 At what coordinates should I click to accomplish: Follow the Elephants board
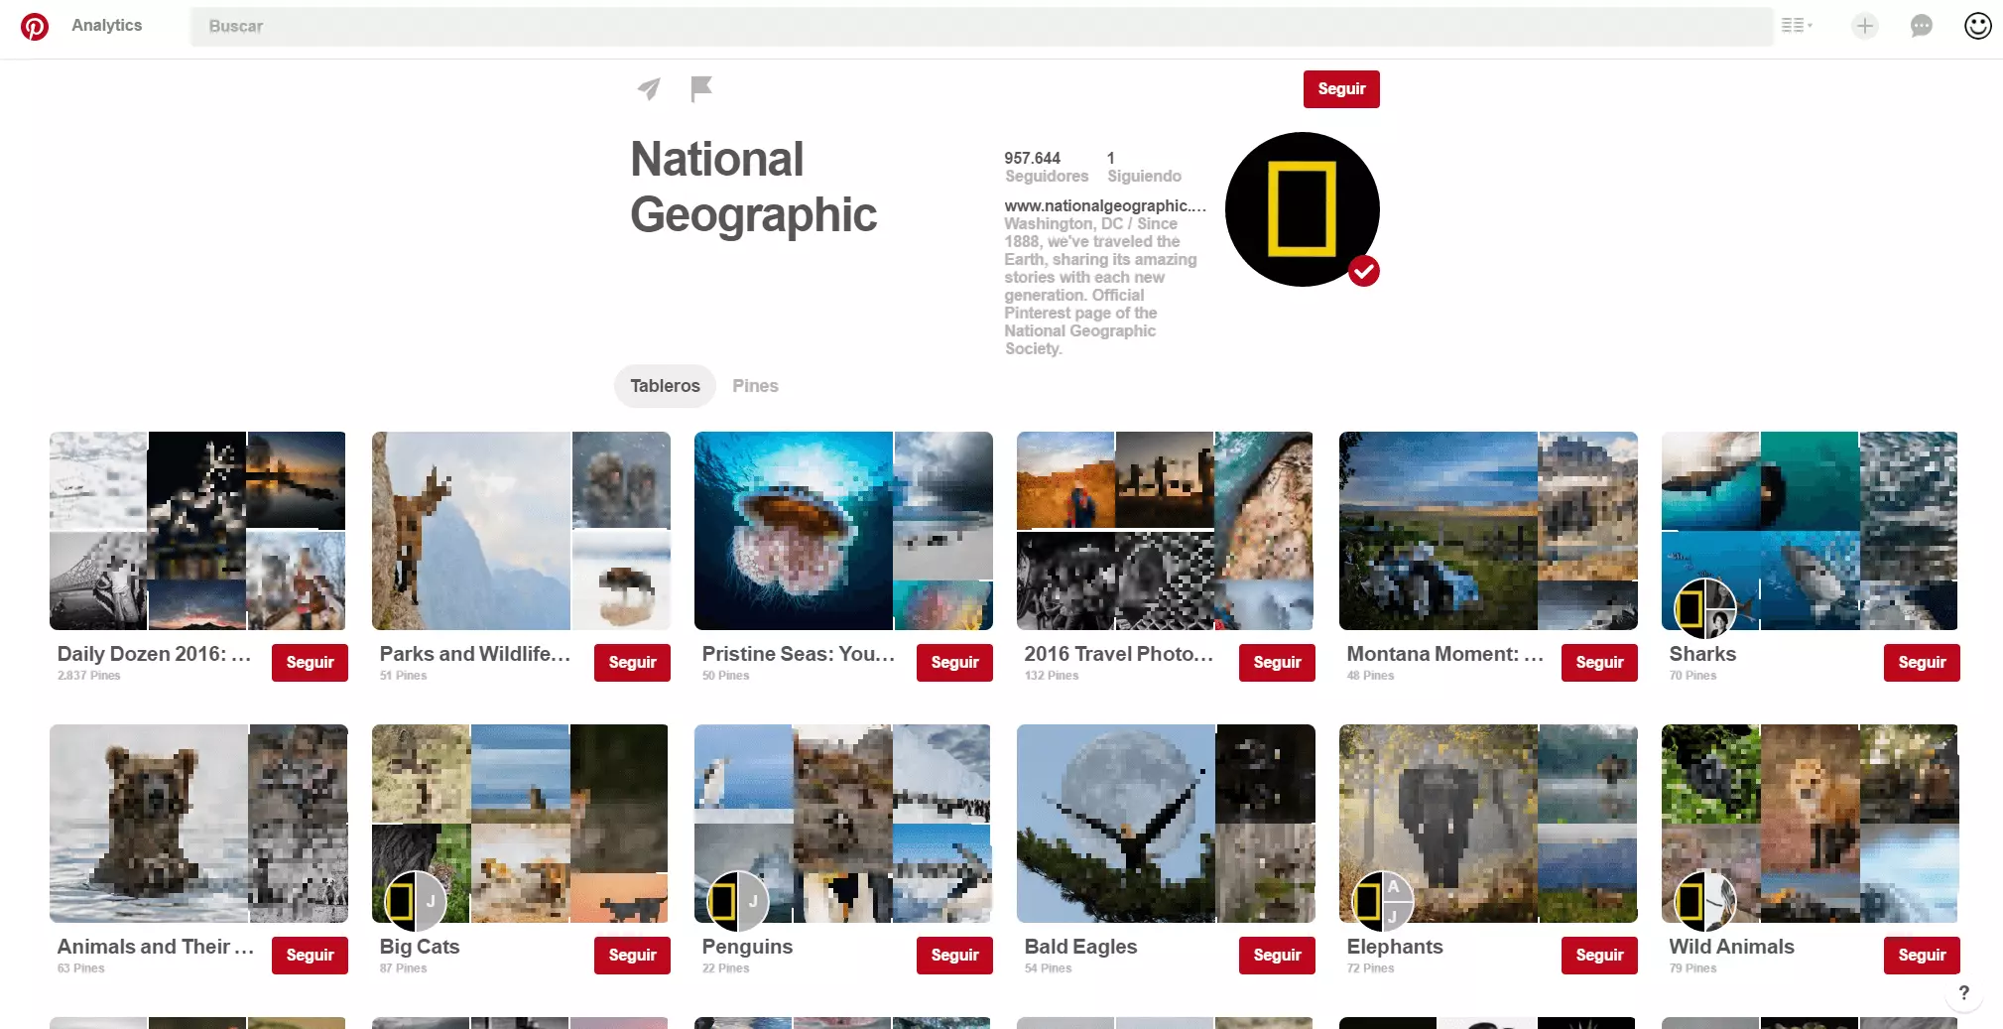point(1599,956)
